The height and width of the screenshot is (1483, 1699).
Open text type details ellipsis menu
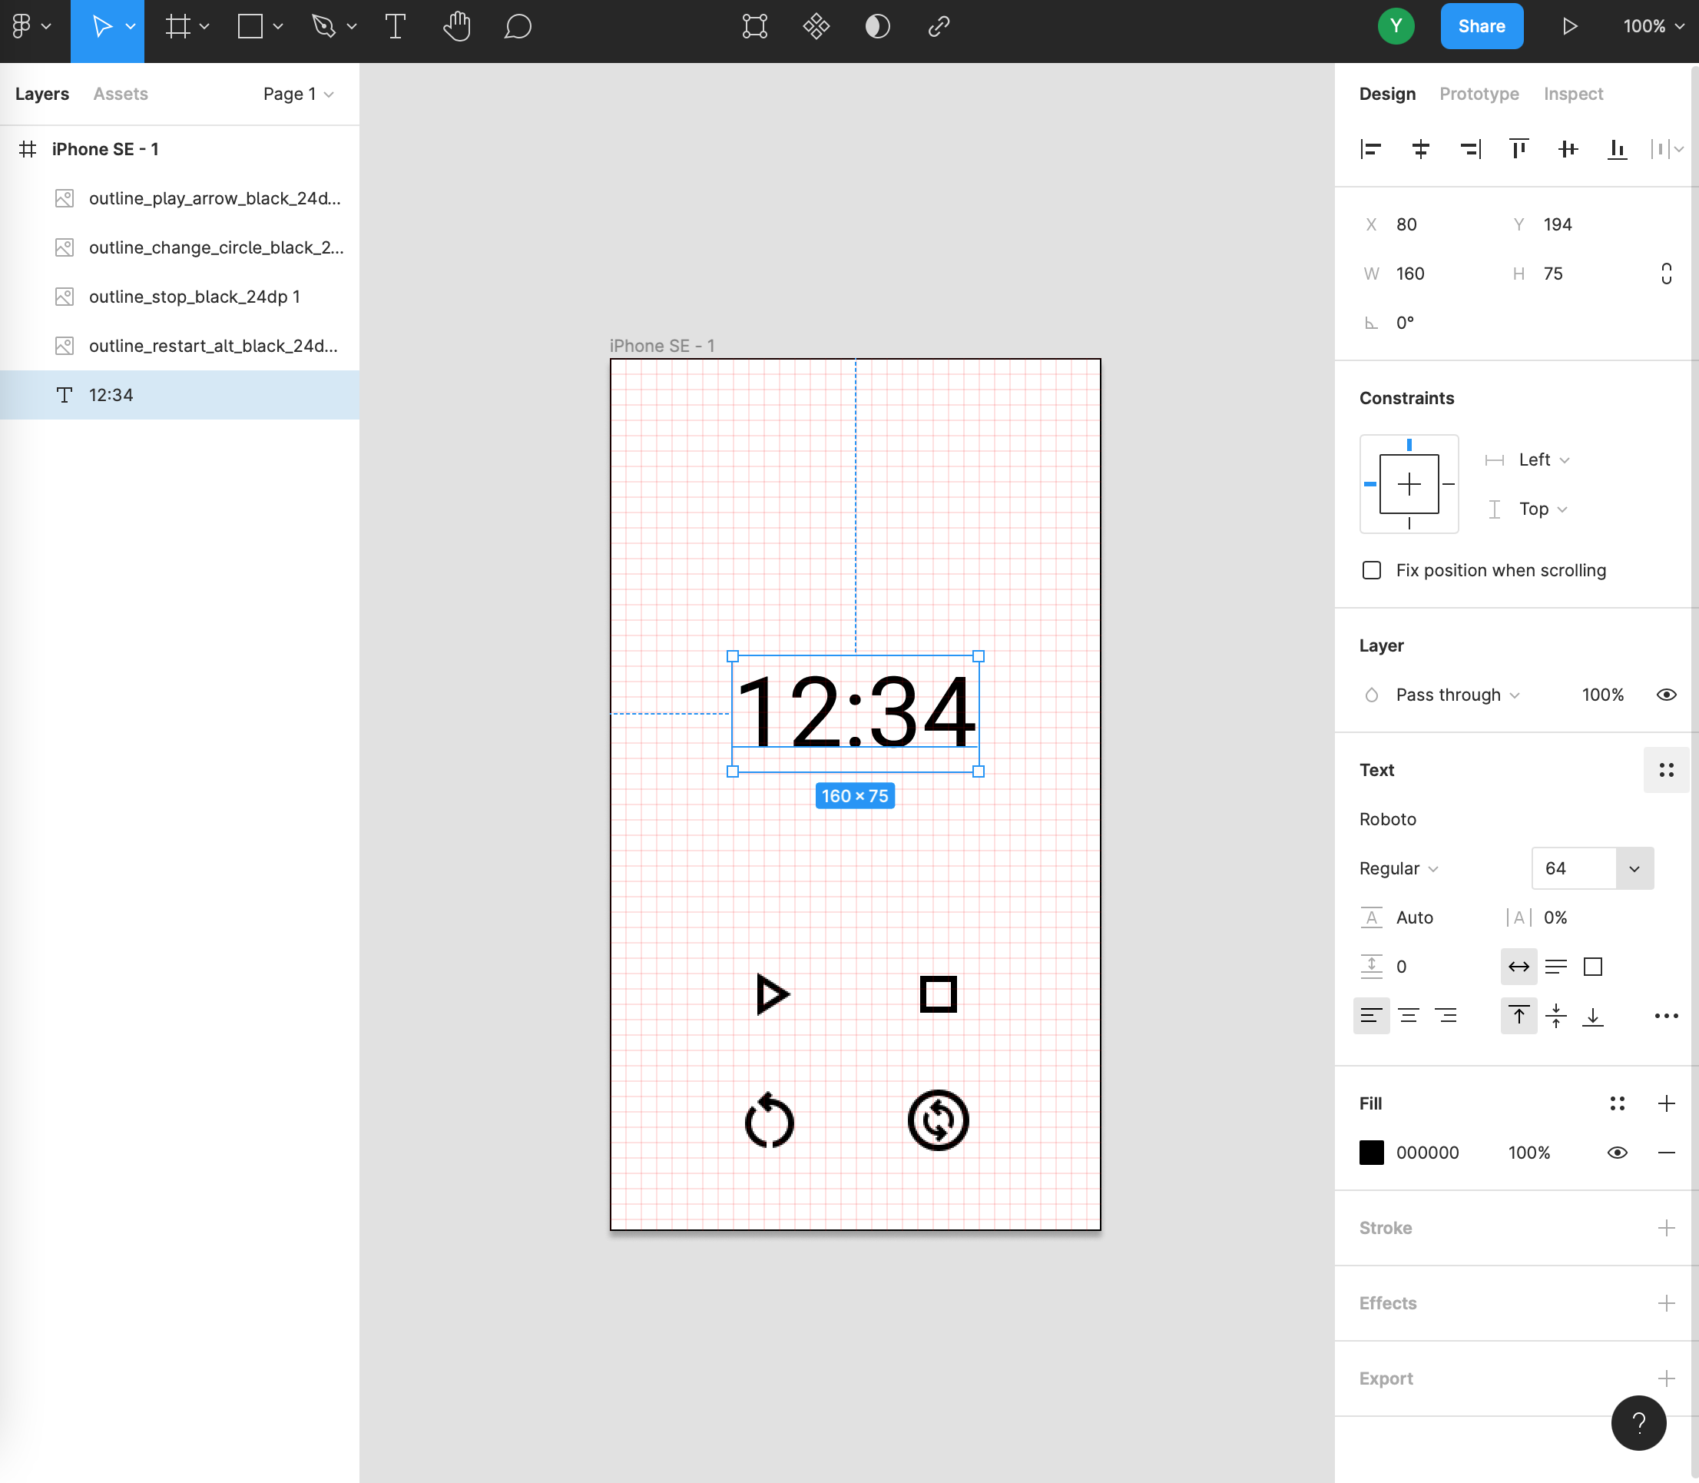tap(1666, 1015)
